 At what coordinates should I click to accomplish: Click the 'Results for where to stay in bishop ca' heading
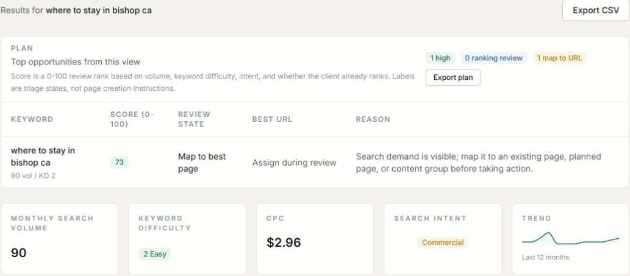pos(76,10)
